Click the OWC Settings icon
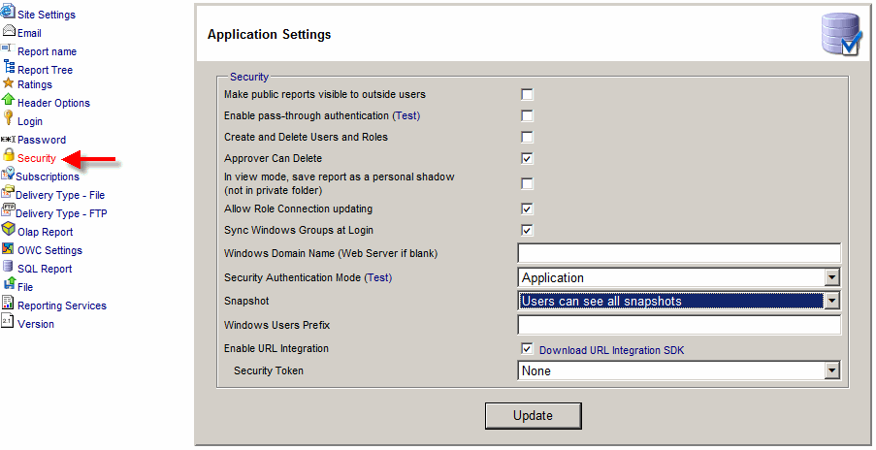The width and height of the screenshot is (876, 450). click(8, 248)
